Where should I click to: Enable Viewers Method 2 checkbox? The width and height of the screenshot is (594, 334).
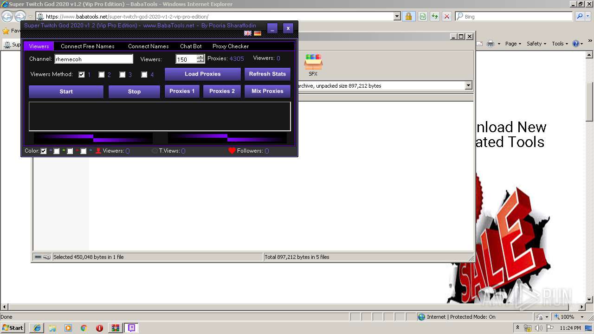(x=101, y=75)
